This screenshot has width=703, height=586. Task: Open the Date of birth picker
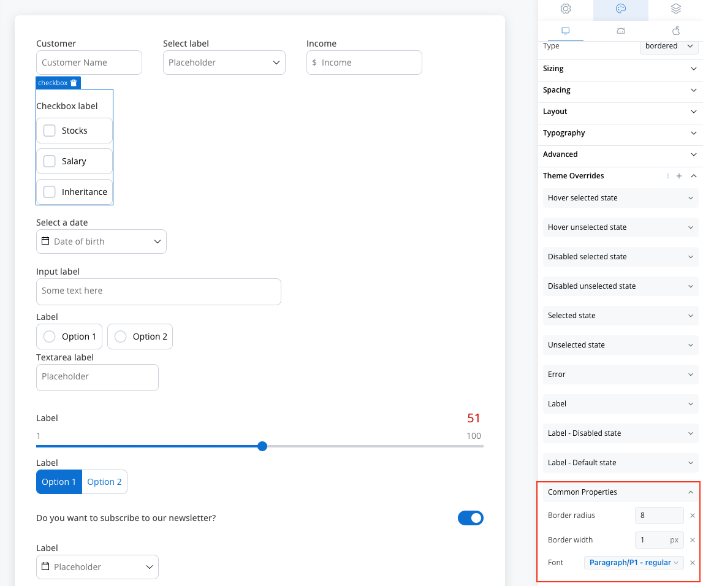tap(101, 242)
